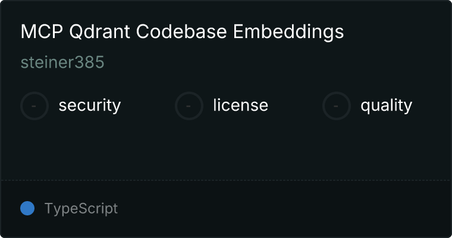Click the word Qdrant in the title
The image size is (452, 238).
(x=99, y=32)
